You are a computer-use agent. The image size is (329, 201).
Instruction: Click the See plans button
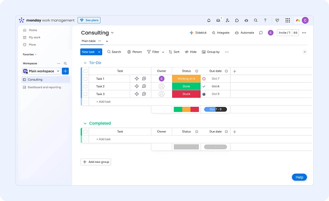coord(89,20)
